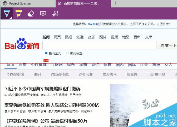The height and width of the screenshot is (127, 177).
Task: Open sub-link 从严治党
Action: pyautogui.click(x=75, y=95)
